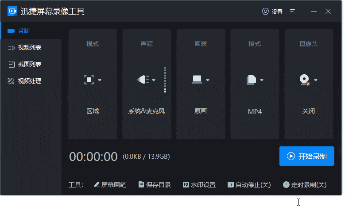The height and width of the screenshot is (218, 364).
Task: Click the region mode icon
Action: [x=89, y=80]
